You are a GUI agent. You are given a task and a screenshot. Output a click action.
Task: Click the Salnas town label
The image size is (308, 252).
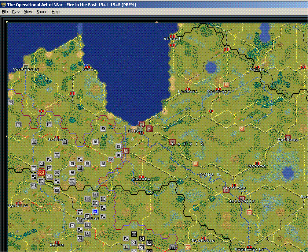pyautogui.click(x=57, y=140)
